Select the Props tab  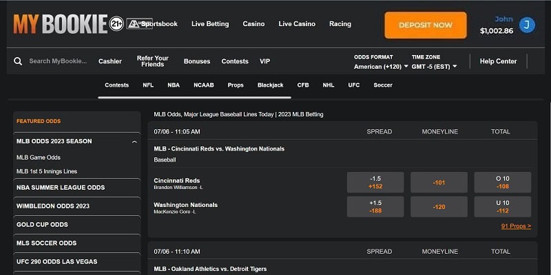(236, 85)
